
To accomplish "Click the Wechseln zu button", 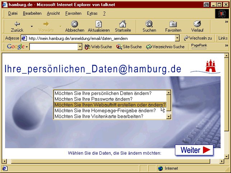I will pos(198,38).
